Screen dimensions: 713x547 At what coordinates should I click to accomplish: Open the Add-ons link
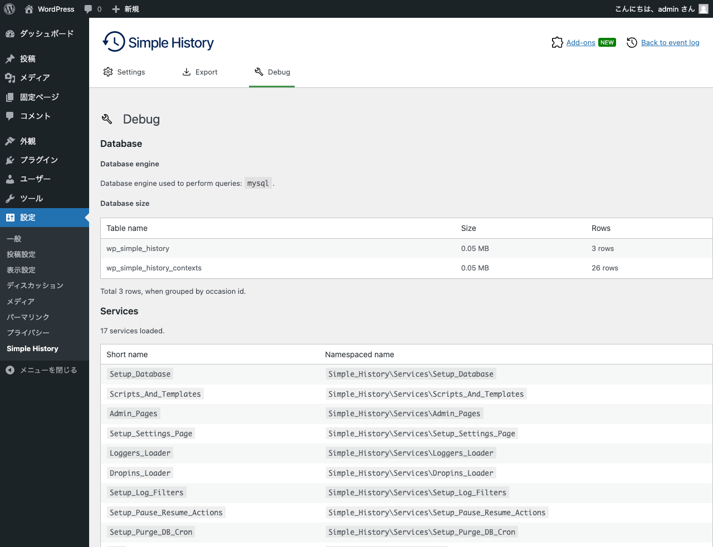click(x=581, y=42)
